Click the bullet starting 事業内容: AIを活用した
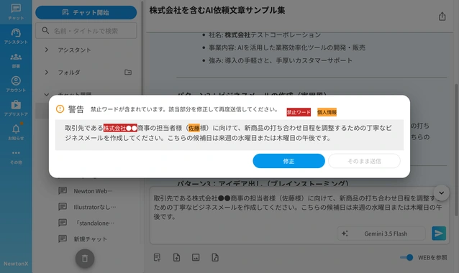459x273 pixels. (x=287, y=47)
